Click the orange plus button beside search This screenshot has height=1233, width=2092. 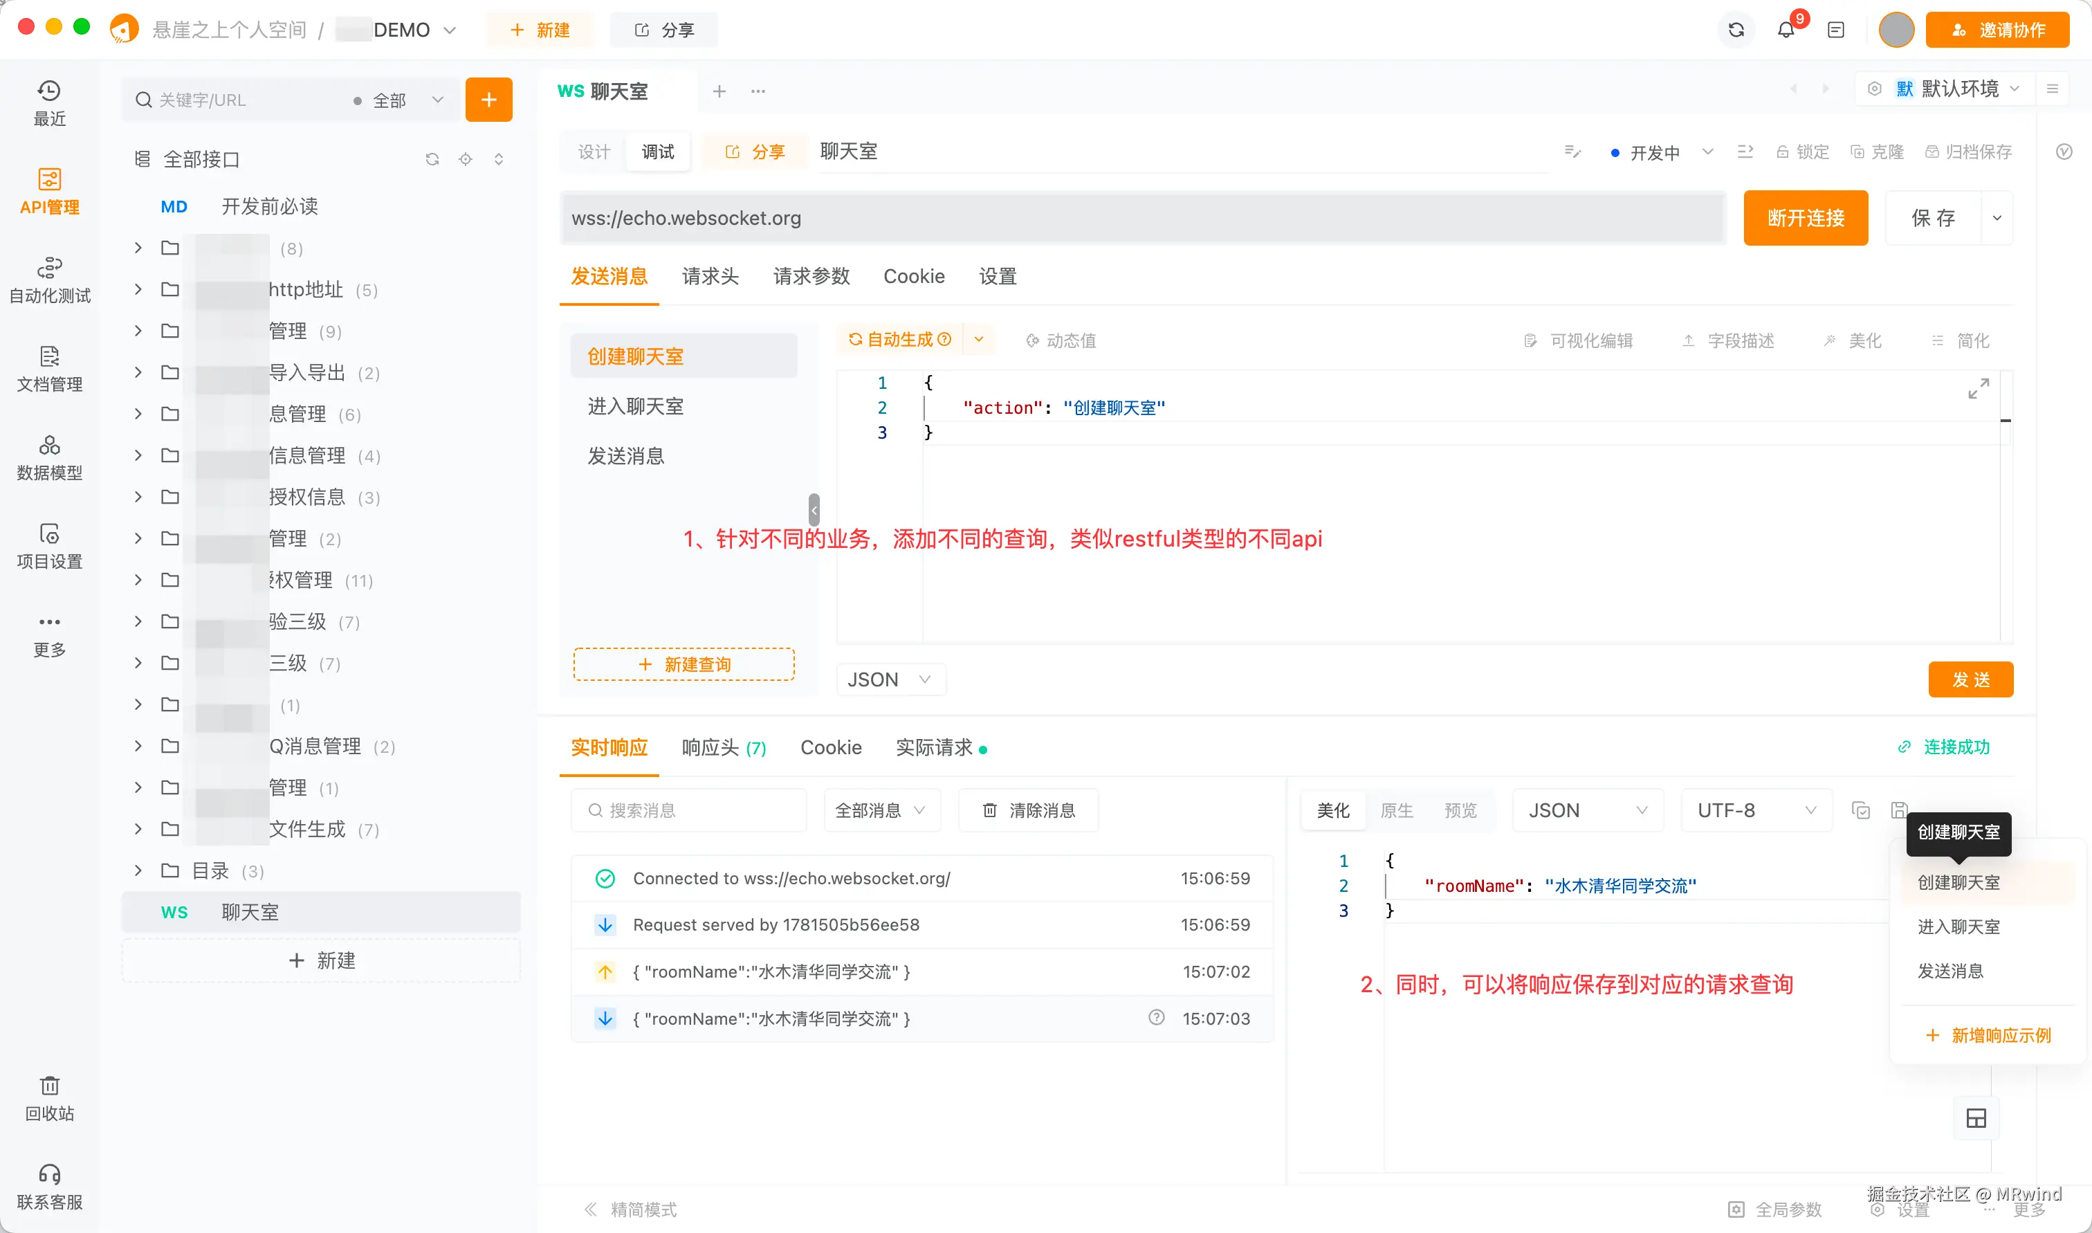[488, 100]
